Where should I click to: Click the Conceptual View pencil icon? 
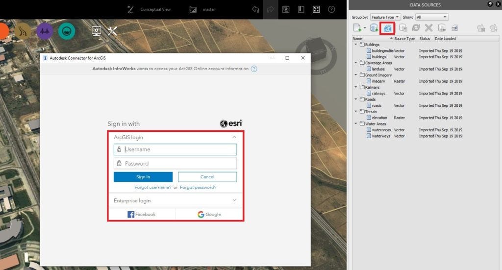[130, 9]
